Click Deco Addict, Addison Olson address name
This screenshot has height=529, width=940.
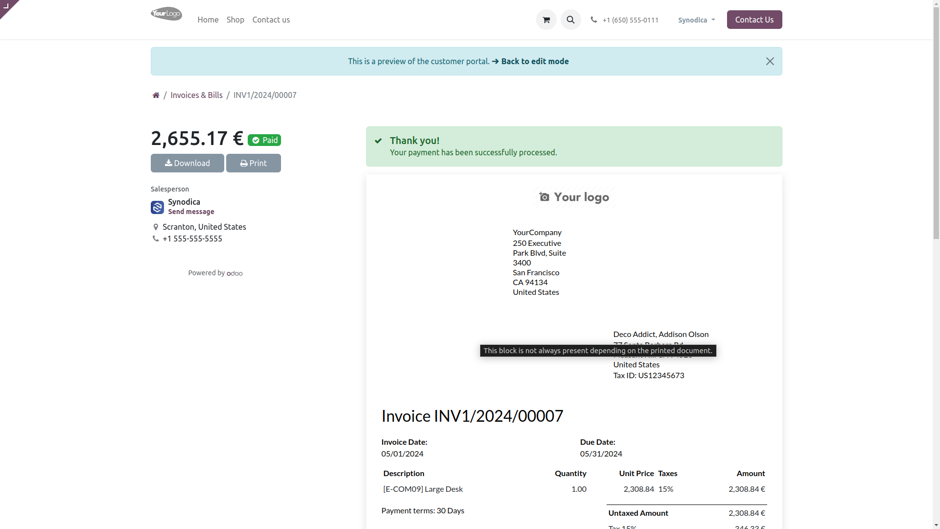660,334
